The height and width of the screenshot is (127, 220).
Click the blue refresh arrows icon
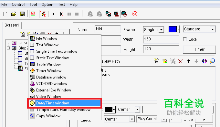click(x=204, y=61)
